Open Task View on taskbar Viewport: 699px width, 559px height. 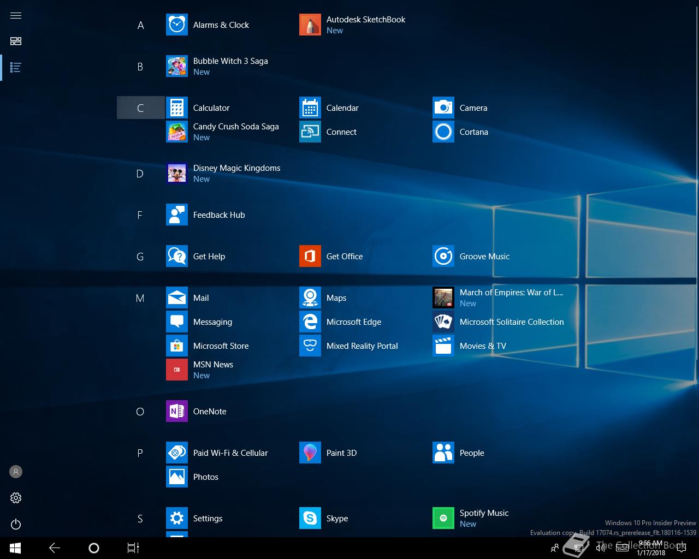point(133,548)
